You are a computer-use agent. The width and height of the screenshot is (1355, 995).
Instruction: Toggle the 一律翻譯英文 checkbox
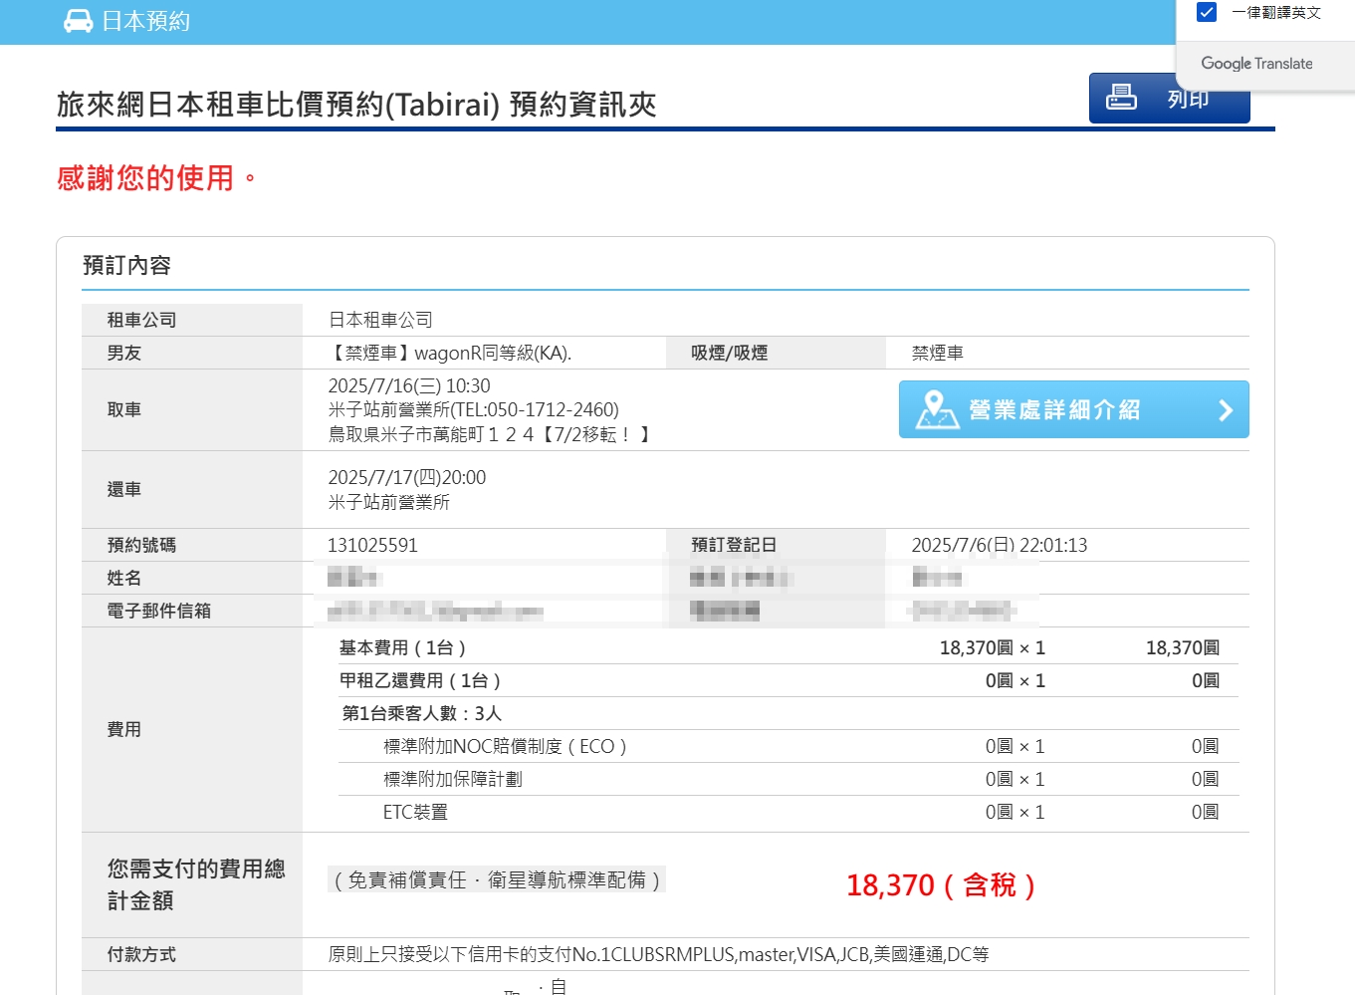coord(1206,12)
